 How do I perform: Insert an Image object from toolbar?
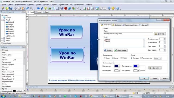click(x=49, y=8)
